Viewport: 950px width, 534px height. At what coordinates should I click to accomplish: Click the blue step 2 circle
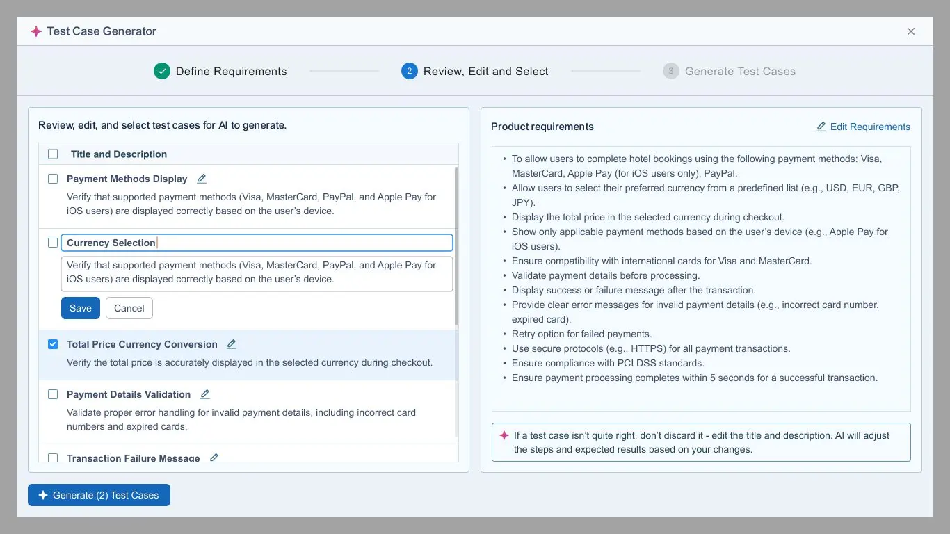pyautogui.click(x=410, y=71)
